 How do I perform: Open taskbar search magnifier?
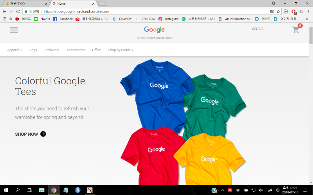[x=18, y=190]
